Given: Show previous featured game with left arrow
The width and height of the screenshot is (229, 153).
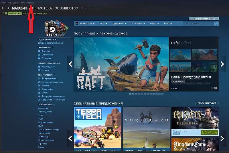Looking at the screenshot, I should pos(70,64).
